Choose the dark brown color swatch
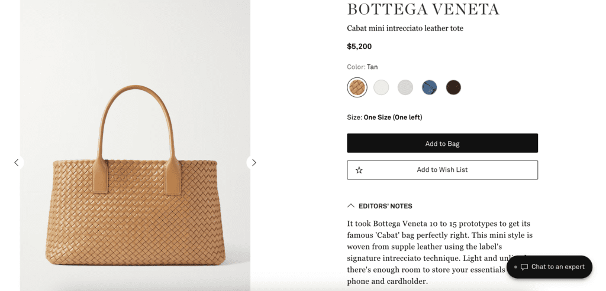 click(453, 87)
